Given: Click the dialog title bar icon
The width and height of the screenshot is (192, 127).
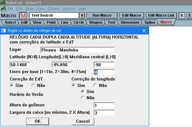Looking at the screenshot, I should click(x=3, y=31).
